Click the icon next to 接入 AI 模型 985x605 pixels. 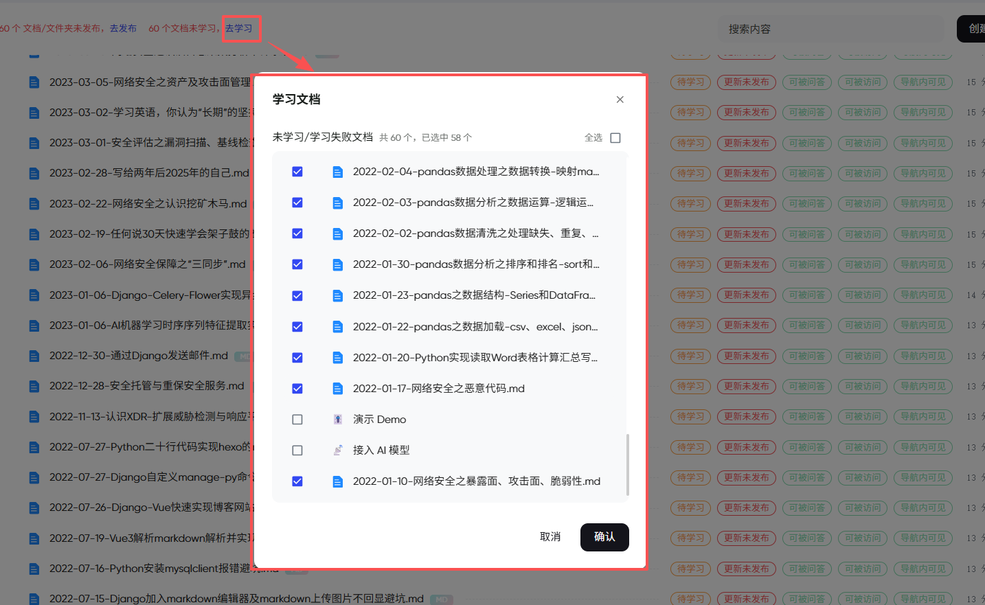point(338,450)
